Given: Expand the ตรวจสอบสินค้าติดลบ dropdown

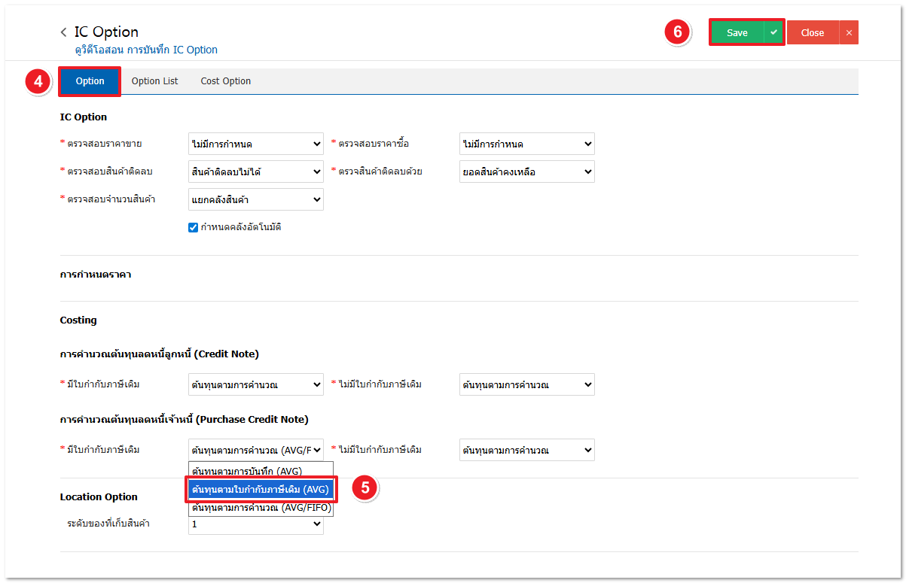Looking at the screenshot, I should pos(255,172).
